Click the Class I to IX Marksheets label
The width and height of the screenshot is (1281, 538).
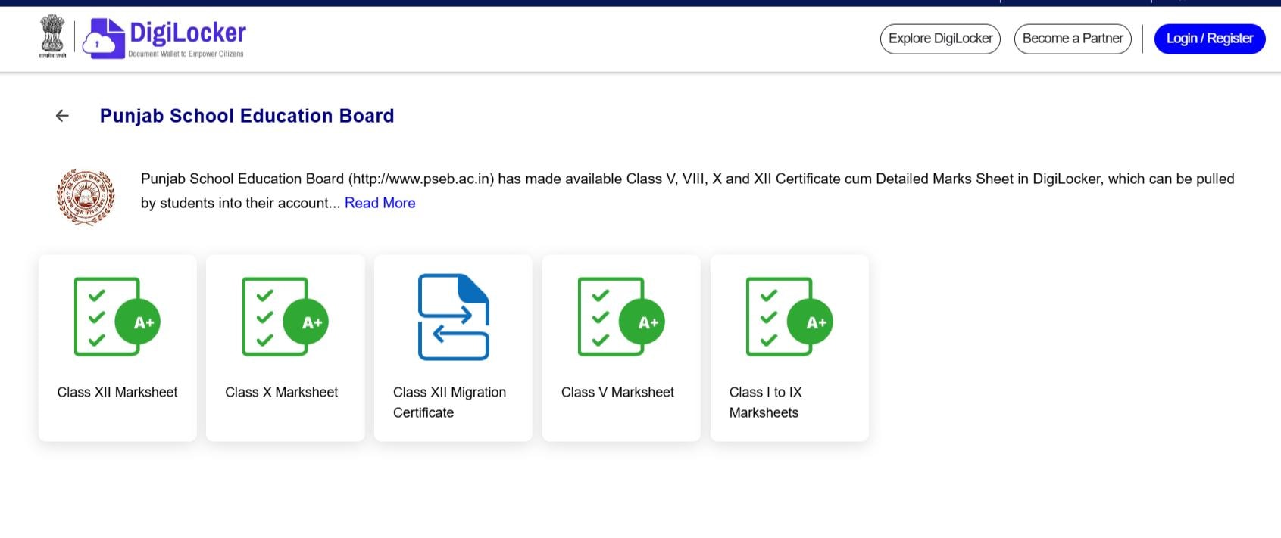click(765, 403)
